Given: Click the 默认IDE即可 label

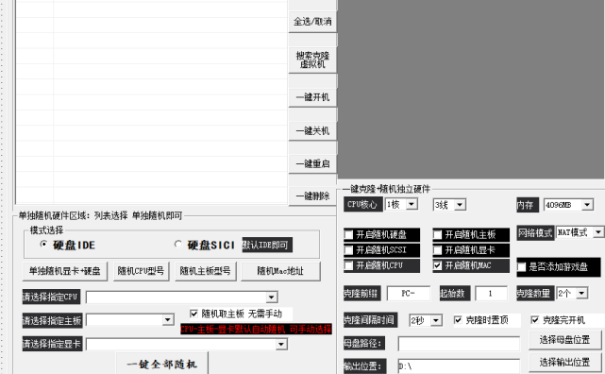Looking at the screenshot, I should (x=267, y=246).
